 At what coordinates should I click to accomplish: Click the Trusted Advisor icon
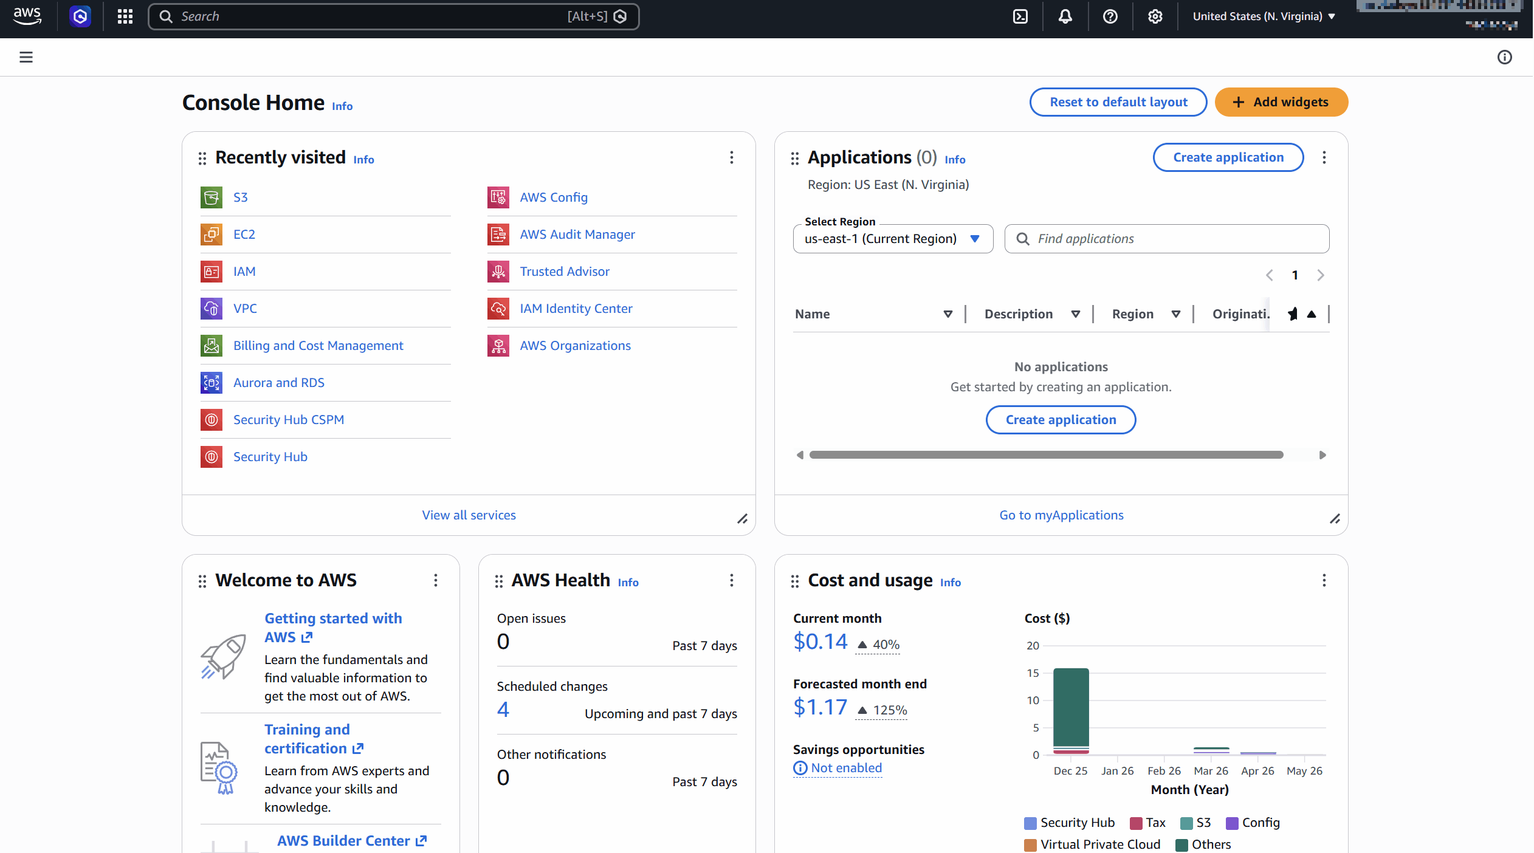498,272
